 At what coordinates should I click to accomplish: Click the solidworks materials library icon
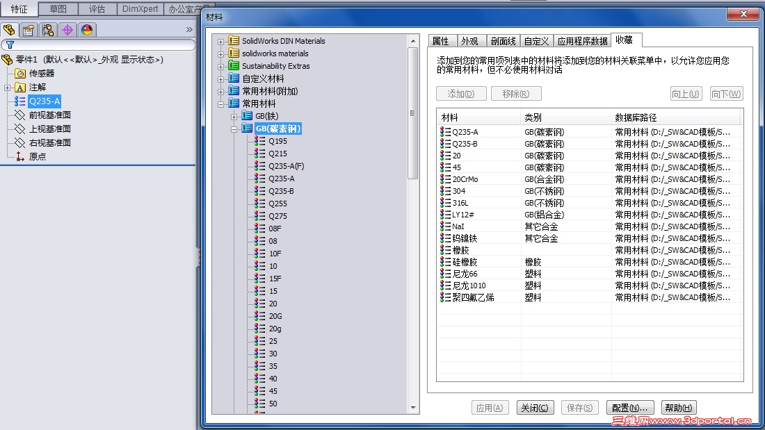click(x=234, y=53)
